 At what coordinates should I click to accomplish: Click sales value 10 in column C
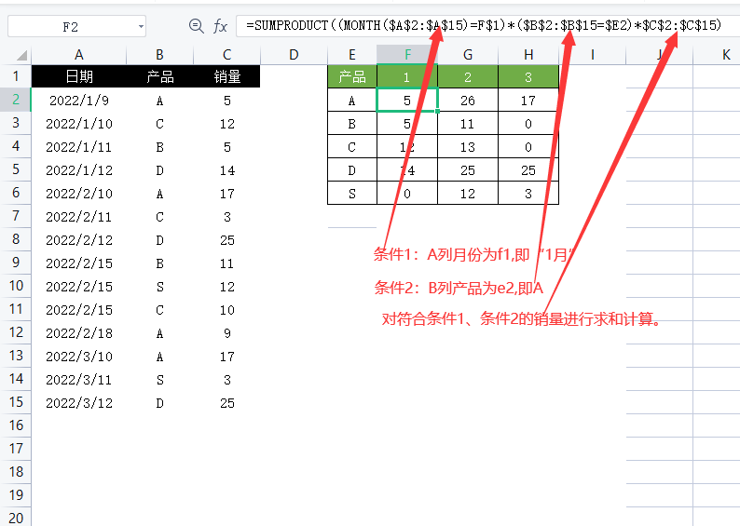tap(227, 310)
